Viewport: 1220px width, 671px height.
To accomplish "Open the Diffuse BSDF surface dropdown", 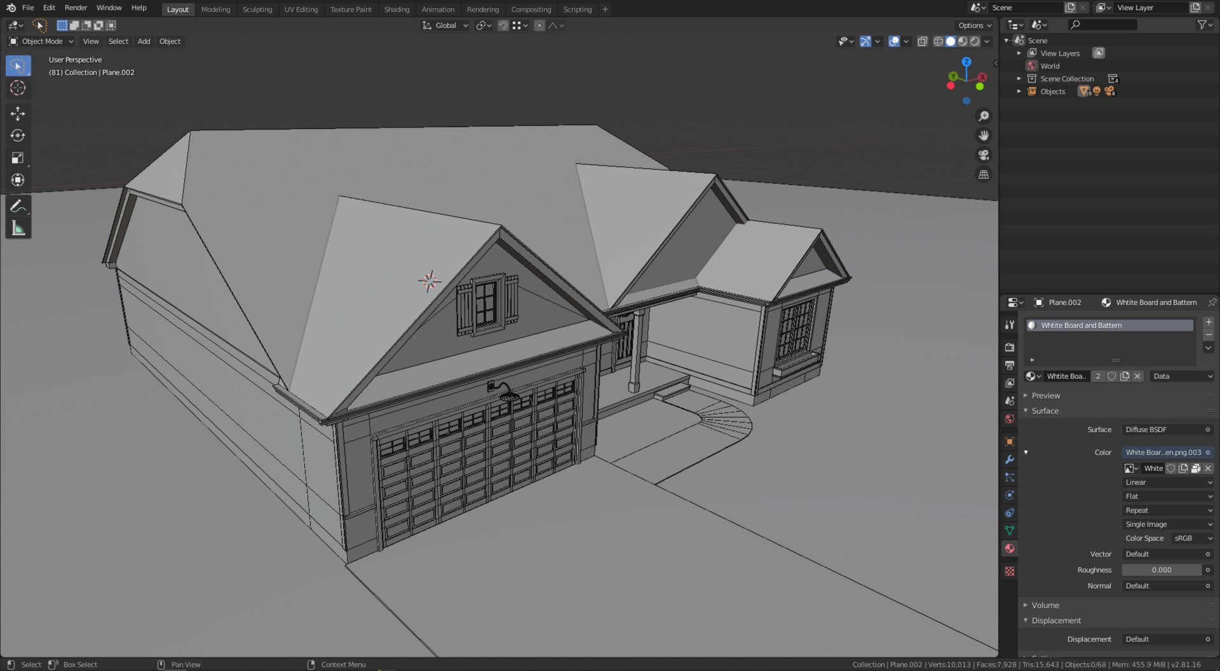I will [x=1167, y=430].
